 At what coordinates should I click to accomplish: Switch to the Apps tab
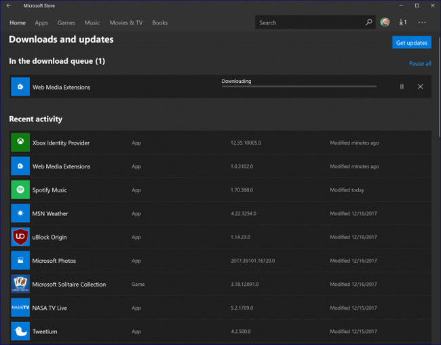[x=41, y=22]
